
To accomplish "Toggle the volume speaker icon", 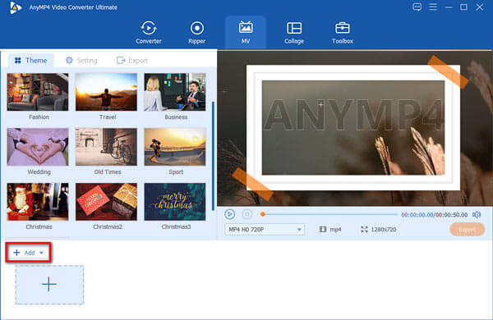I will (477, 214).
